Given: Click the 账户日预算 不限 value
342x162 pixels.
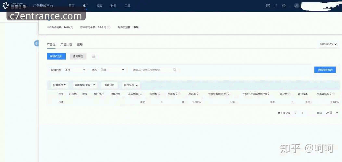Looking at the screenshot, I should click(x=128, y=28).
